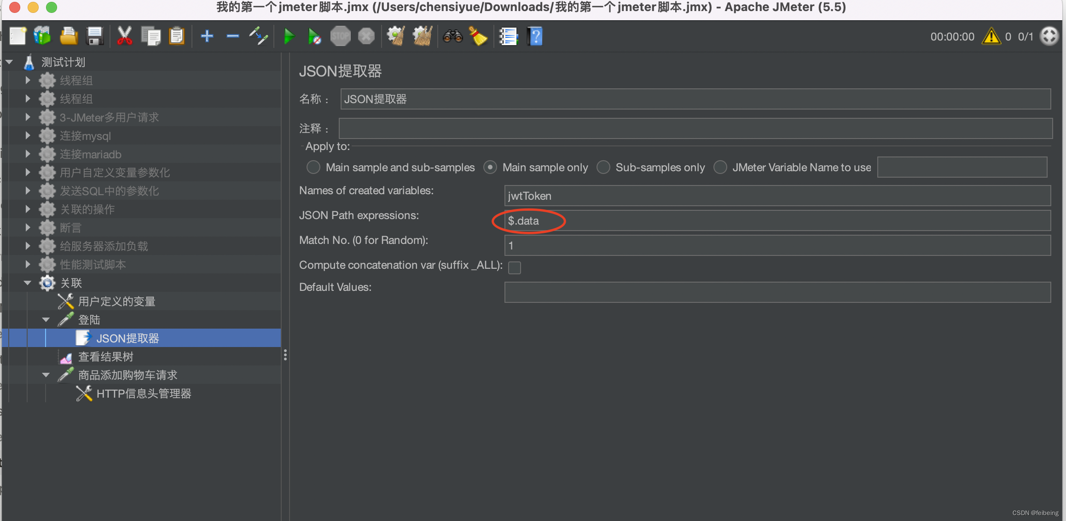Select 性能测试脚本 thread group
1066x521 pixels.
(93, 265)
